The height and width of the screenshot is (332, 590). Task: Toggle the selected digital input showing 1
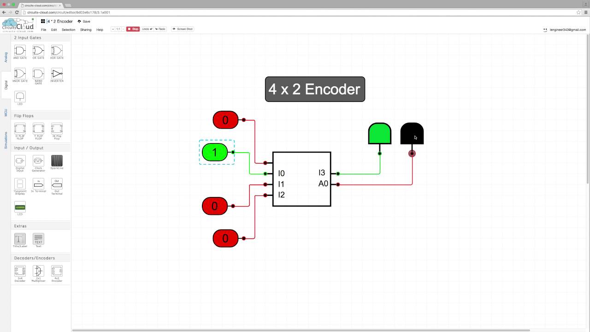[x=214, y=152]
